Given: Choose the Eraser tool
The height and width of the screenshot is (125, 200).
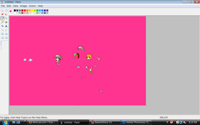Looking at the screenshot, I should click(x=2, y=14).
